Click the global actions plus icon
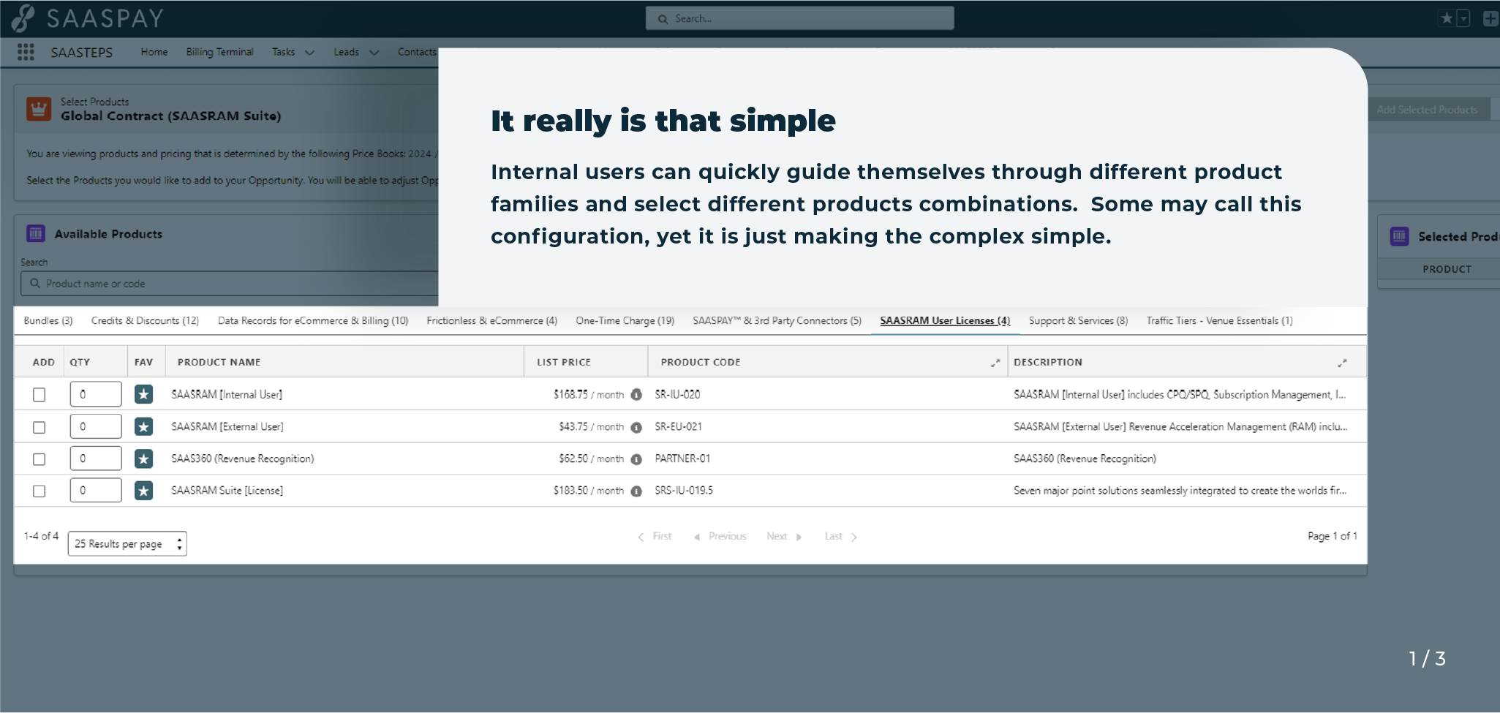This screenshot has width=1500, height=713. coord(1490,18)
